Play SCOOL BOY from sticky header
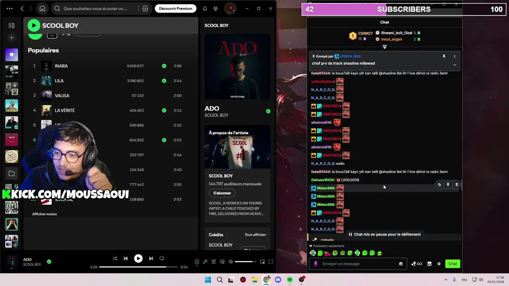 (34, 25)
